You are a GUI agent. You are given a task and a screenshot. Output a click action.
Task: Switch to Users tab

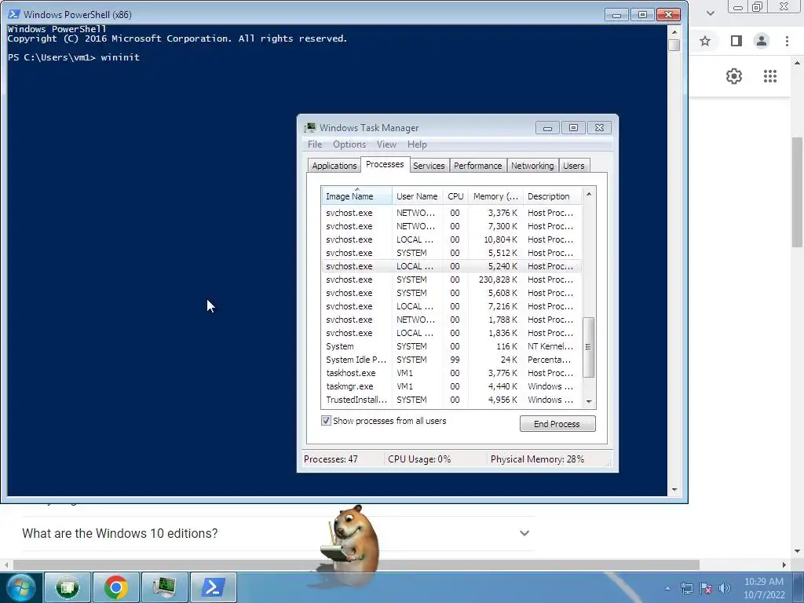pyautogui.click(x=573, y=166)
